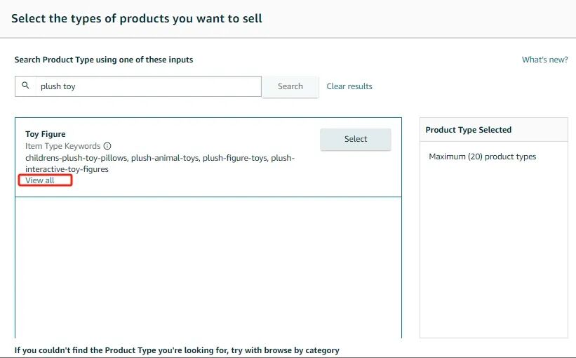Click the 'plush toy' search input field
The height and width of the screenshot is (358, 576).
coord(147,86)
